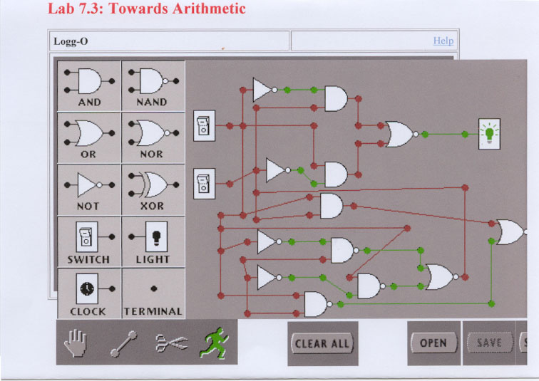This screenshot has height=381, width=539.
Task: Select the TERMINAL component
Action: (153, 293)
